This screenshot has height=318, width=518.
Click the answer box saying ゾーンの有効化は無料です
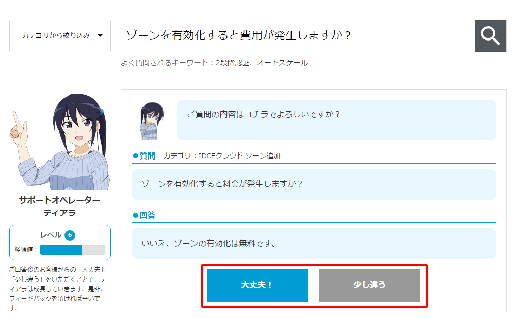[313, 244]
